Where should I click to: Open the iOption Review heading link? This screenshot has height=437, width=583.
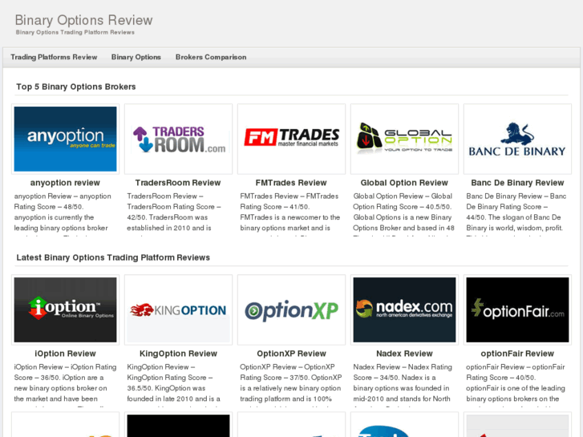(65, 354)
